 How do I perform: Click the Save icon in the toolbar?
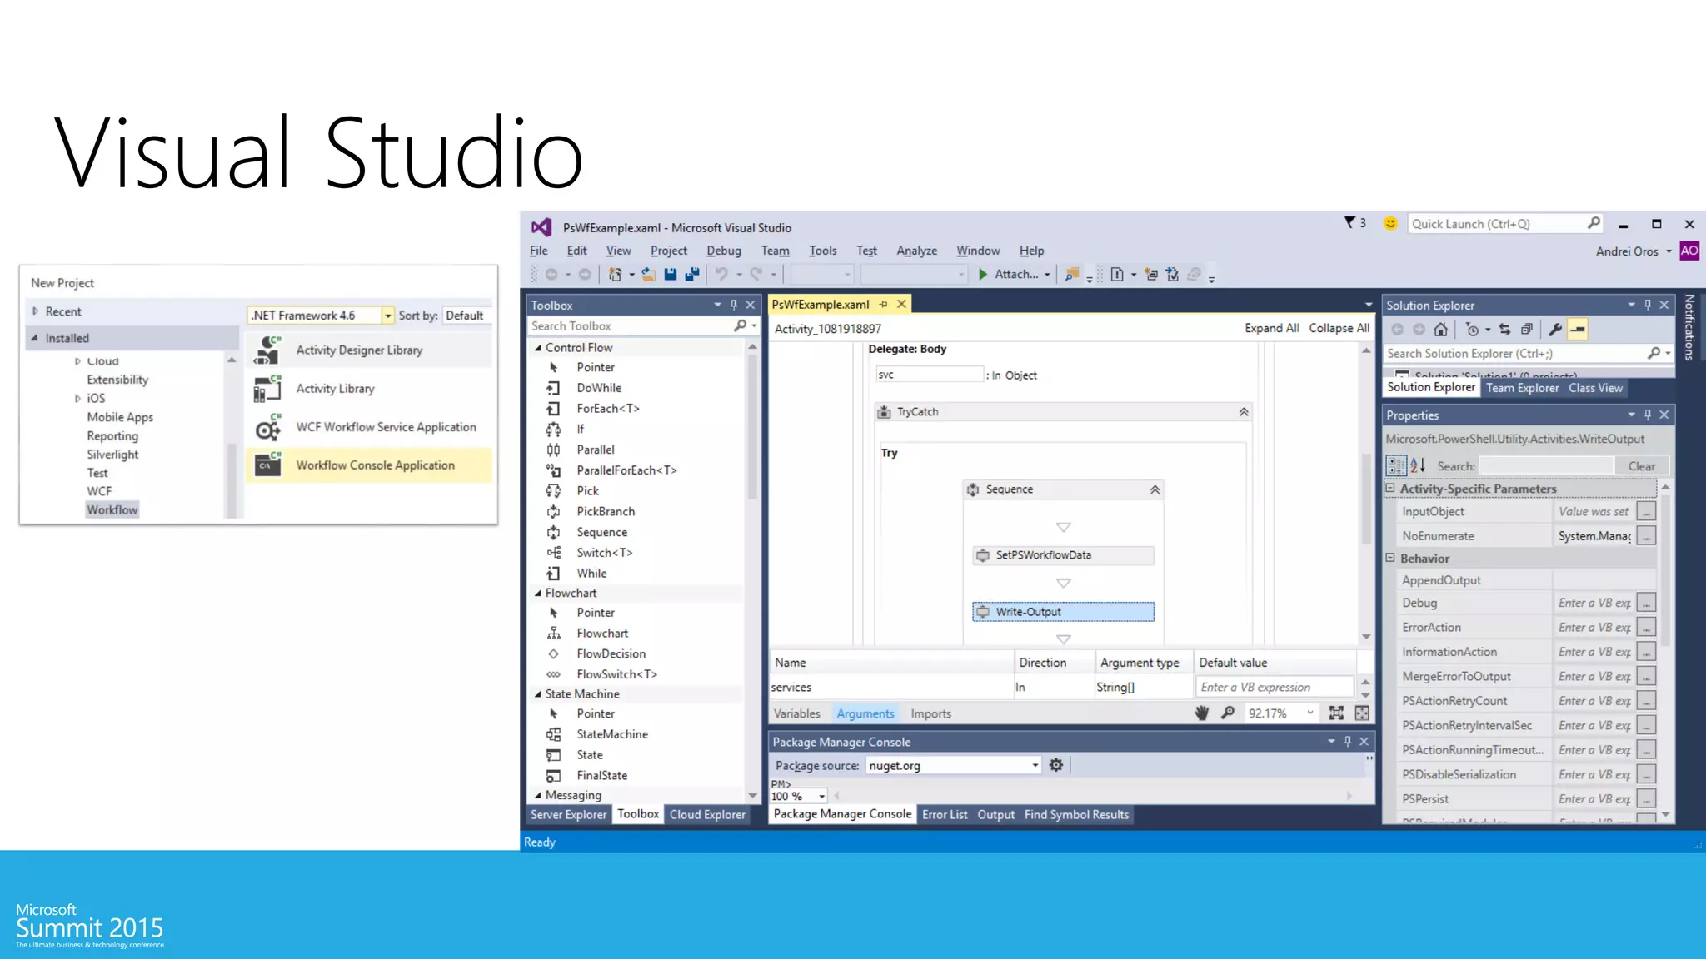671,274
